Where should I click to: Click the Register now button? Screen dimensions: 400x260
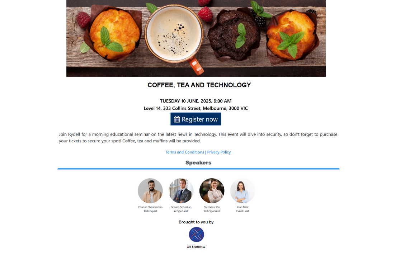coord(196,119)
